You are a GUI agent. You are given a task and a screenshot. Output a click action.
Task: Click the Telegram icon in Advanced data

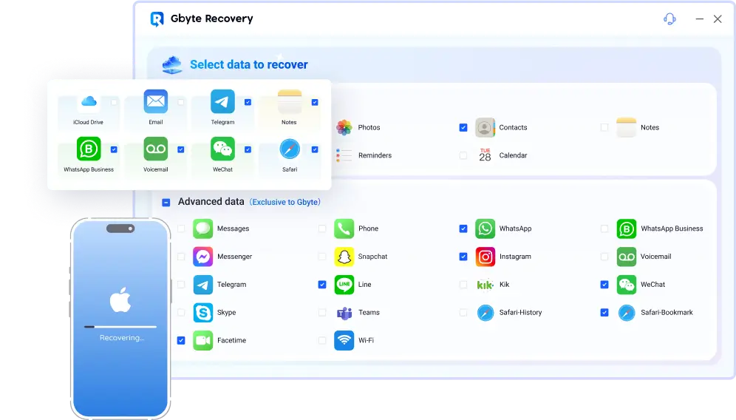point(202,284)
